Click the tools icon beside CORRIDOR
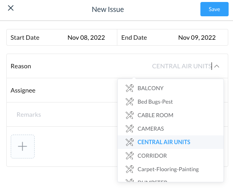The height and width of the screenshot is (193, 233). [130, 156]
